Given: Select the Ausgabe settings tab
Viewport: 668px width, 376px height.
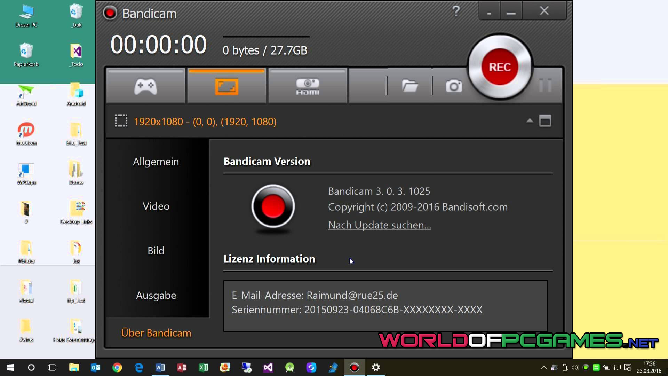Looking at the screenshot, I should tap(156, 295).
